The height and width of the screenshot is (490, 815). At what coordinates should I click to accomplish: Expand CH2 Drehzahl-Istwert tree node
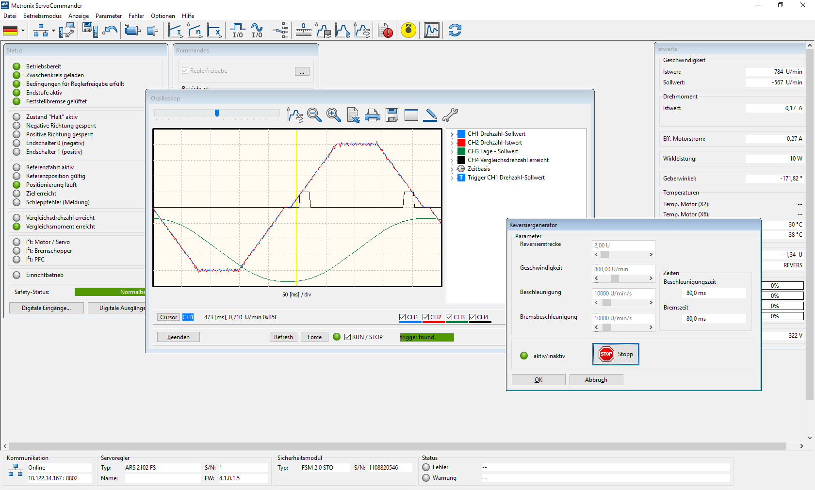[452, 143]
